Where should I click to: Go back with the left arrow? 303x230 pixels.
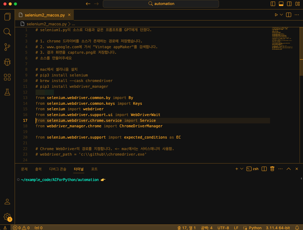click(88, 4)
